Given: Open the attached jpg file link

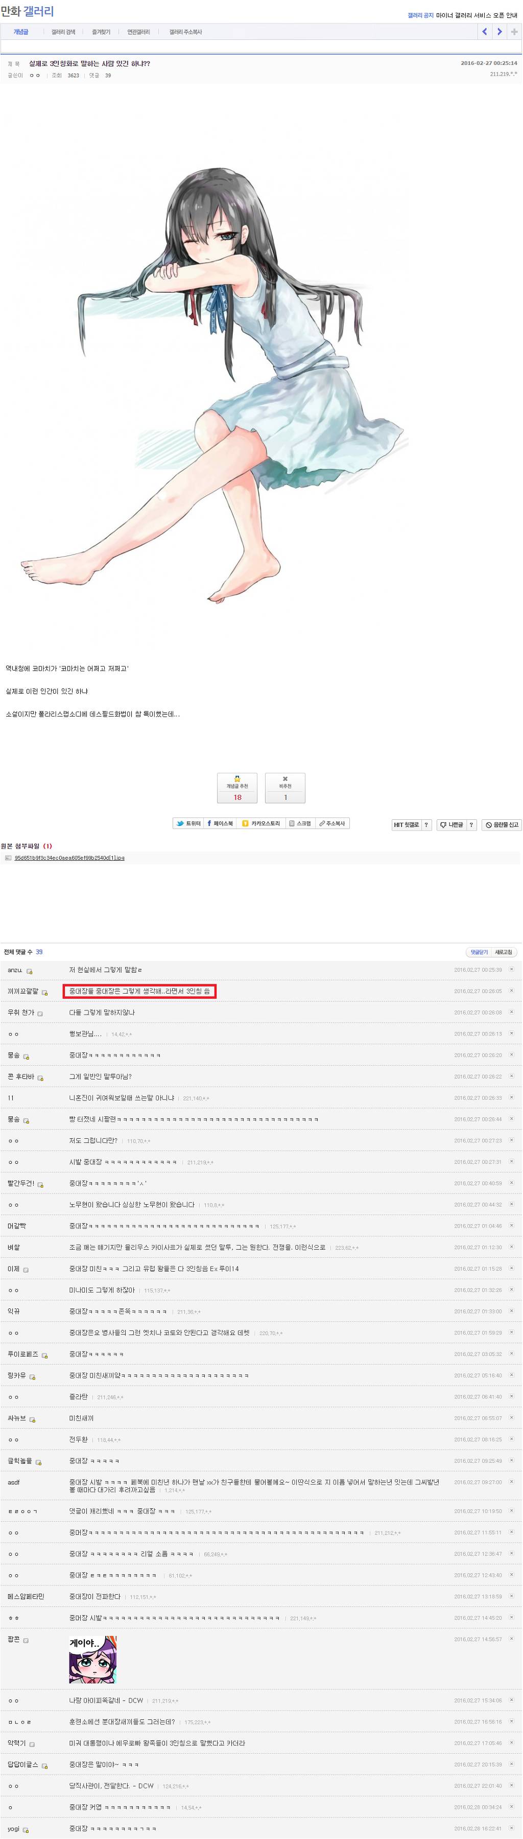Looking at the screenshot, I should [x=69, y=857].
